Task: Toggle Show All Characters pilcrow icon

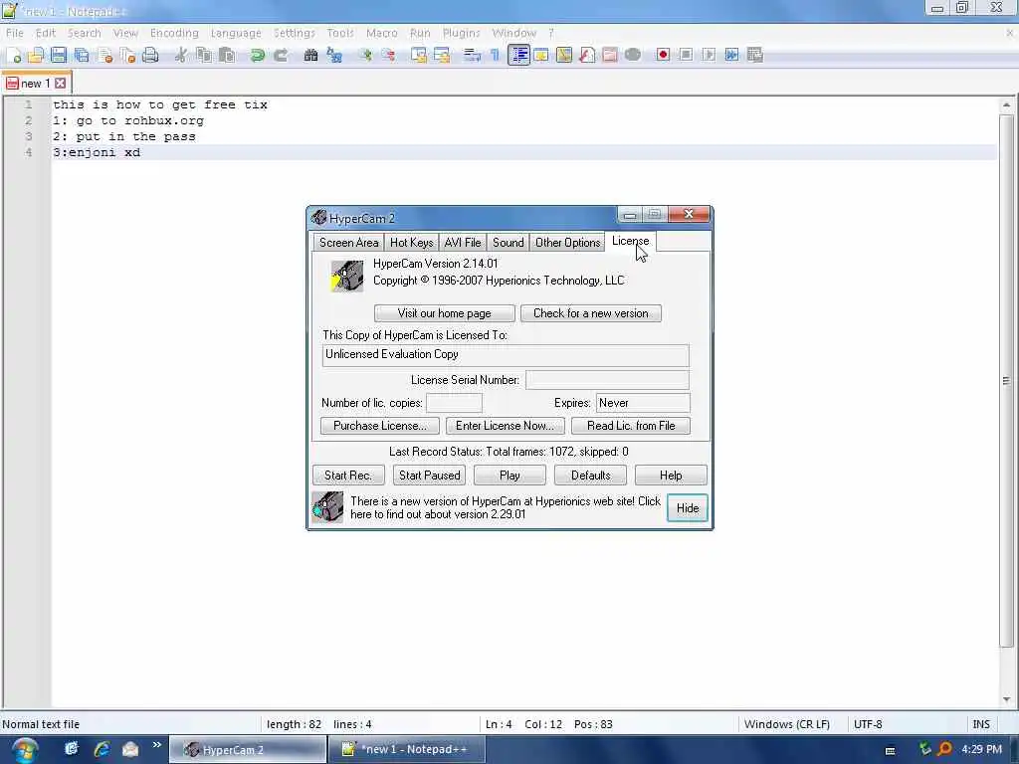Action: pyautogui.click(x=495, y=56)
